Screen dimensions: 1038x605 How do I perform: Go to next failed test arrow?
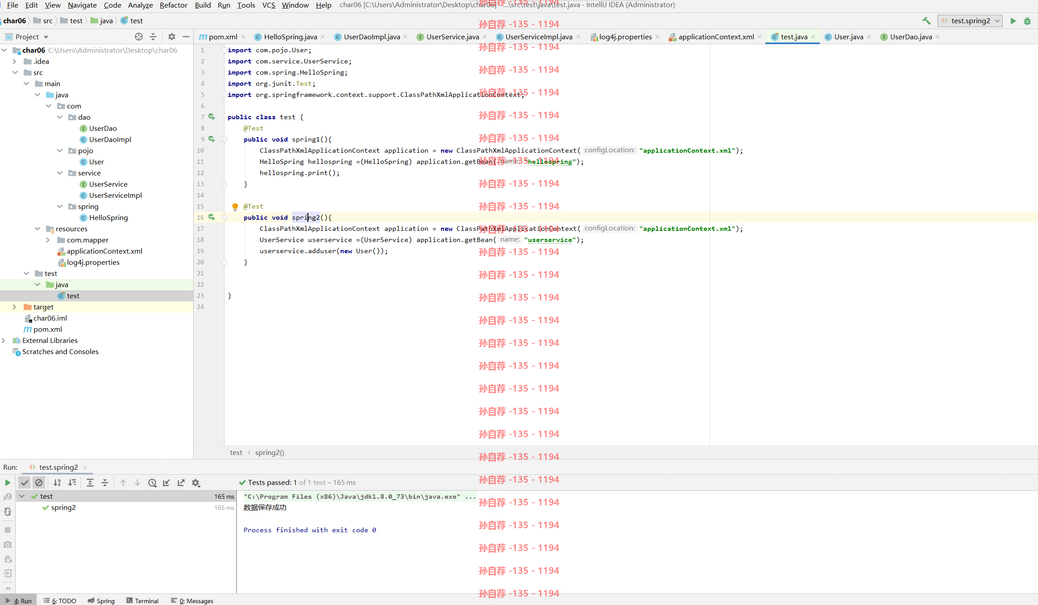tap(137, 483)
